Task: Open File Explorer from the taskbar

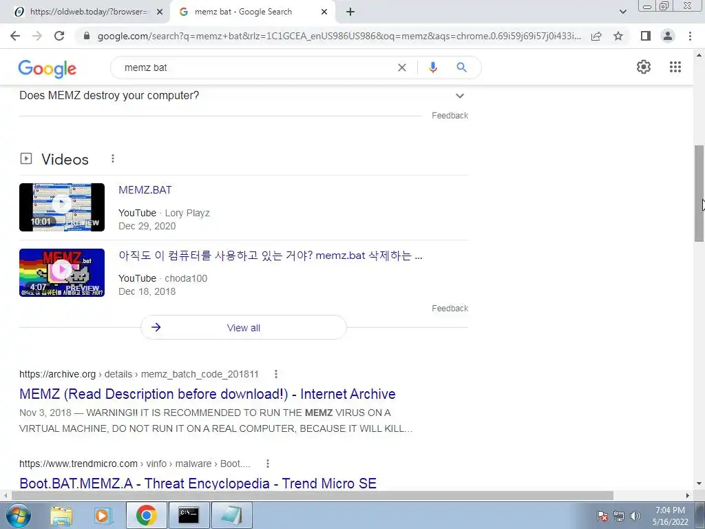Action: coord(61,515)
